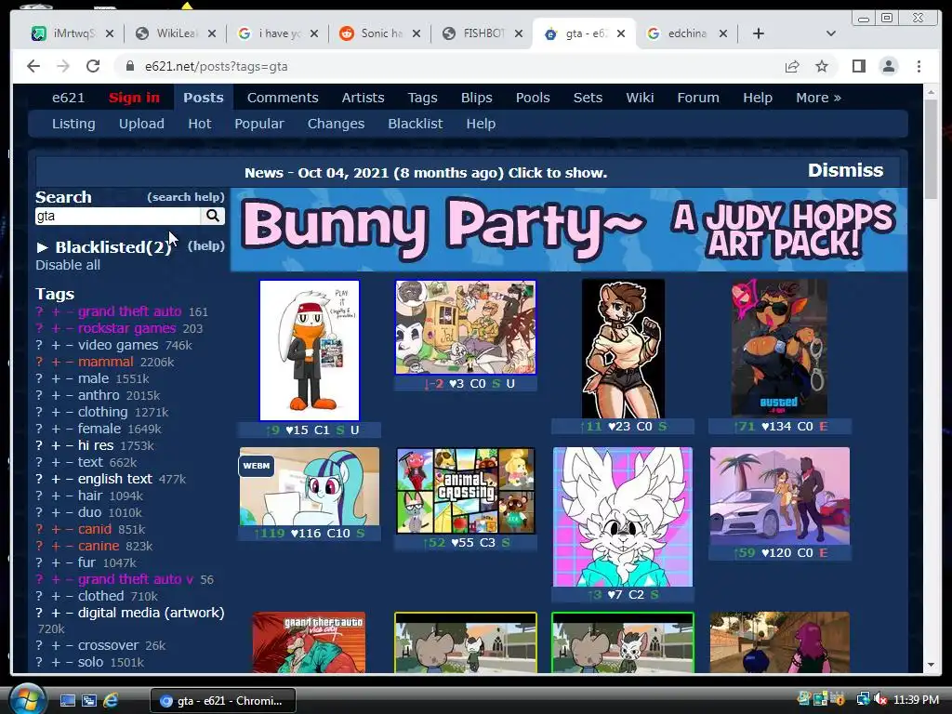Viewport: 952px width, 714px height.
Task: Dismiss the news banner
Action: pyautogui.click(x=845, y=171)
